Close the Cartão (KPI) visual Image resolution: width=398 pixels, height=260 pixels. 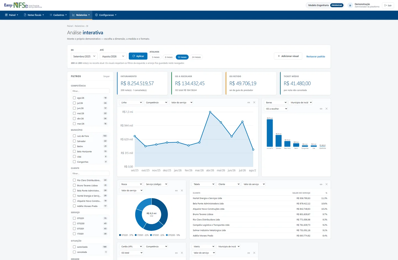[x=182, y=253]
